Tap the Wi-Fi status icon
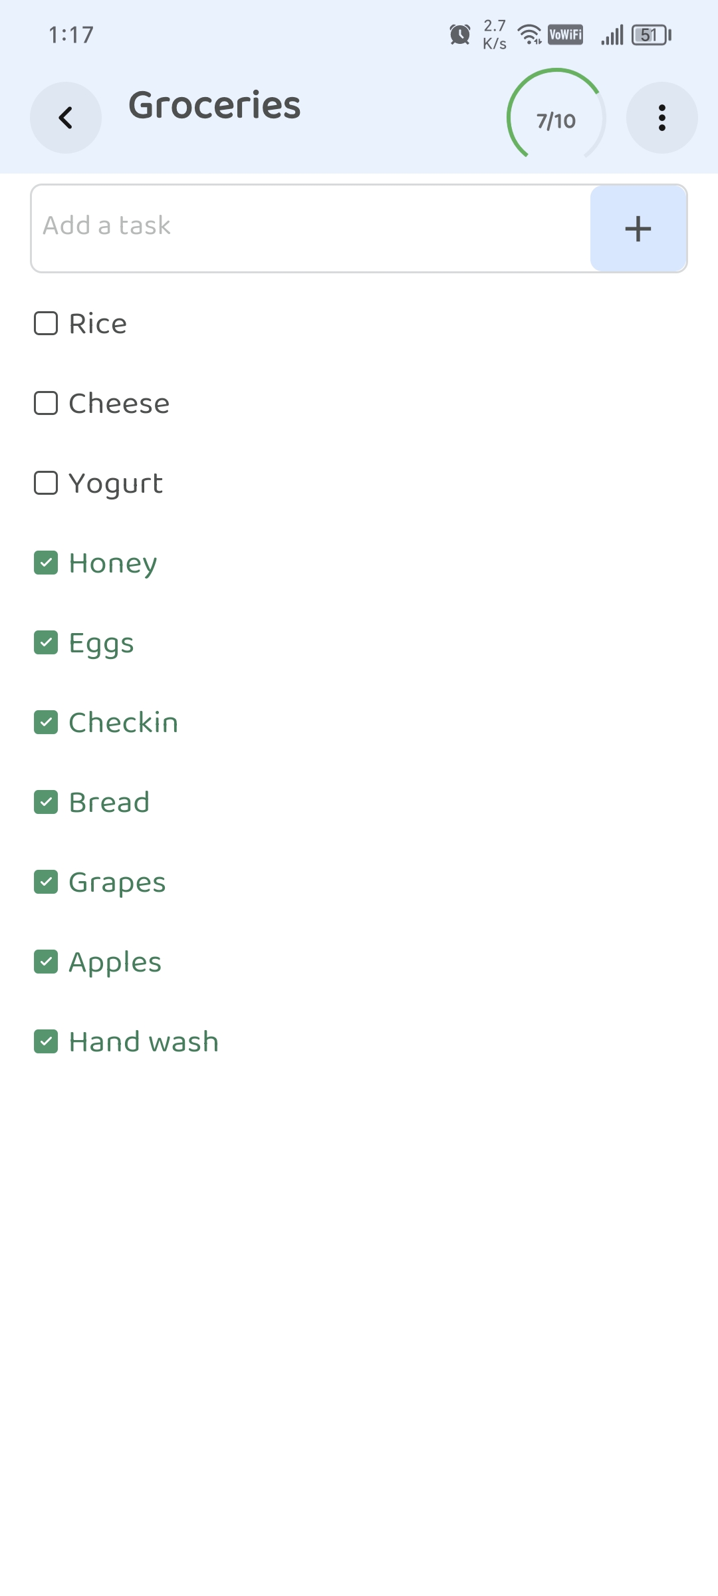The width and height of the screenshot is (718, 1596). point(530,35)
